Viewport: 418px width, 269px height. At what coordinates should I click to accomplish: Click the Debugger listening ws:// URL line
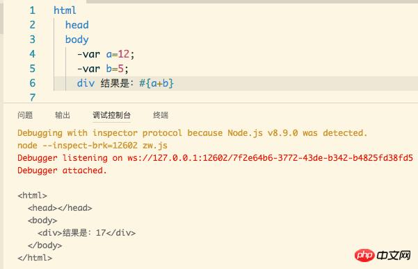click(215, 158)
